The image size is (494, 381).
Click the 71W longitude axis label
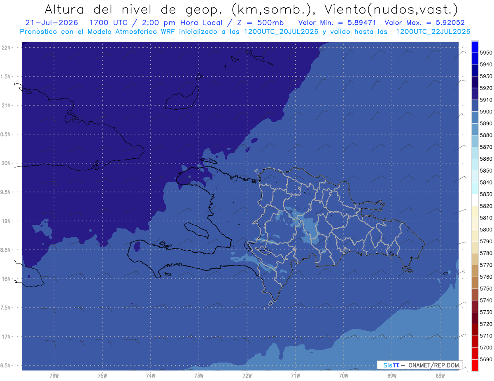(295, 375)
